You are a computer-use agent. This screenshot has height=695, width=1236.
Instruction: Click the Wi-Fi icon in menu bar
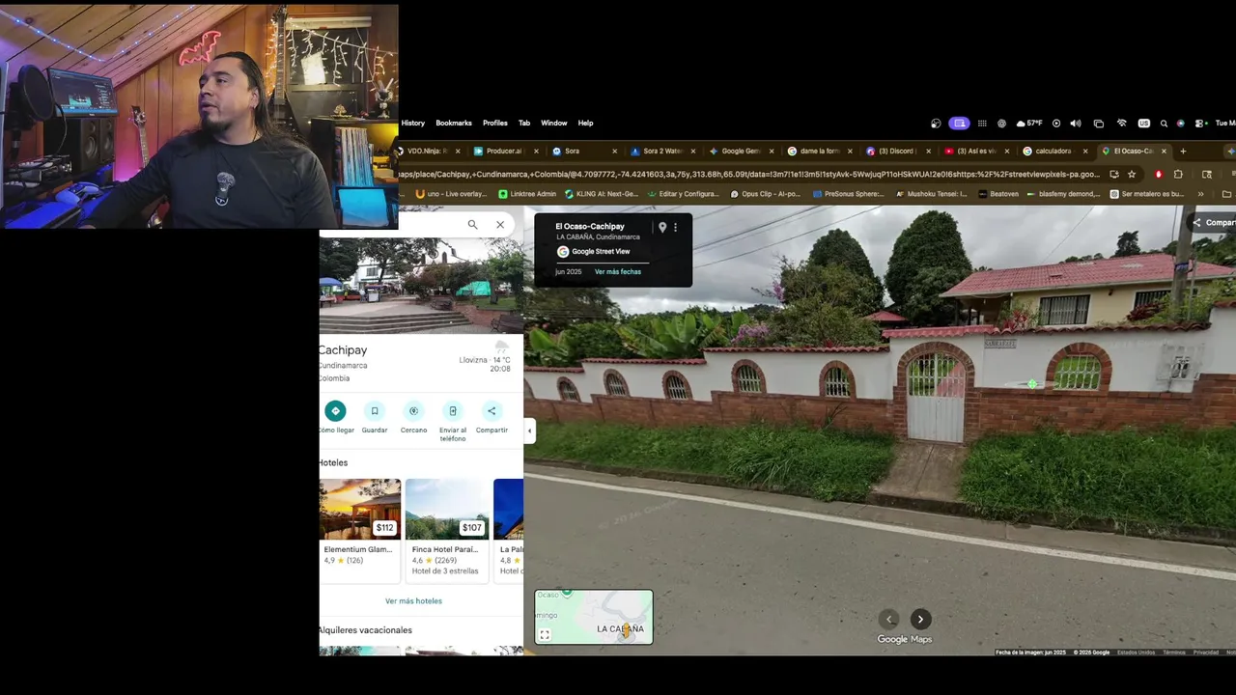pos(1121,124)
